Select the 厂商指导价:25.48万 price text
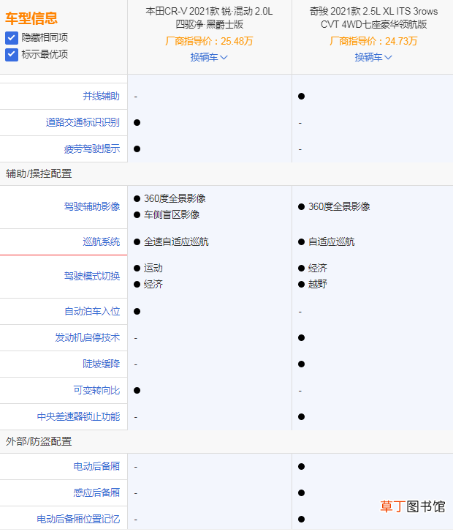Image resolution: width=453 pixels, height=532 pixels. coord(209,42)
